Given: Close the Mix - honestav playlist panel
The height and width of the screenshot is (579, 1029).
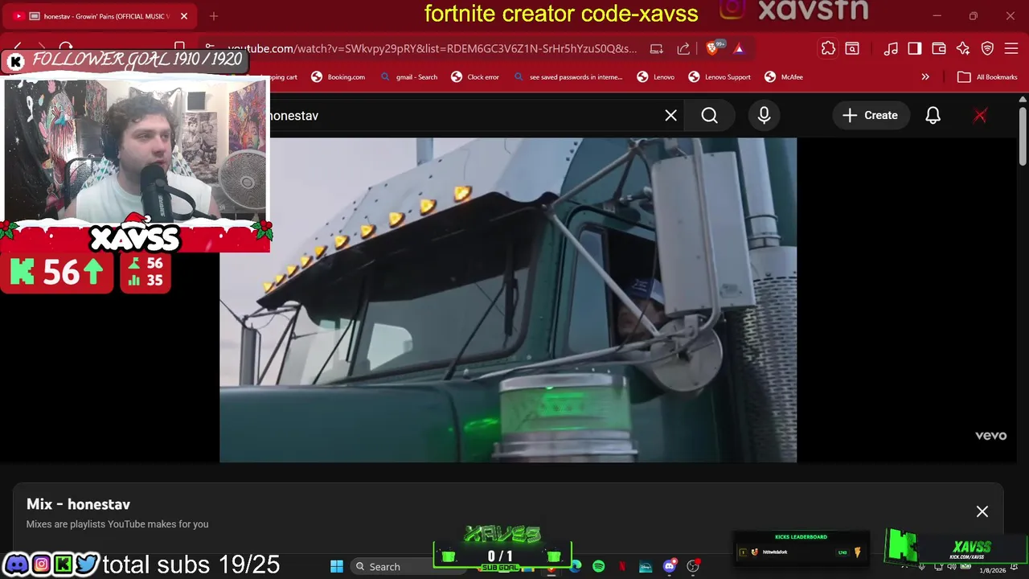Looking at the screenshot, I should point(982,511).
